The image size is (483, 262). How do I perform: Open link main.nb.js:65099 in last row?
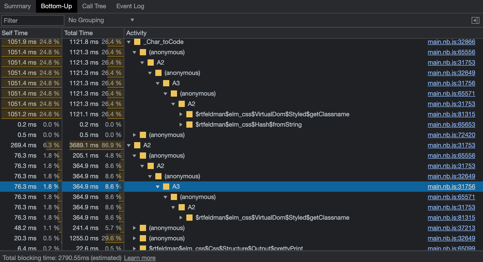coord(451,248)
